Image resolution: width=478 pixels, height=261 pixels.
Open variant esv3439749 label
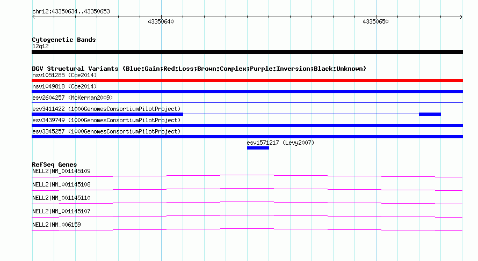[106, 120]
